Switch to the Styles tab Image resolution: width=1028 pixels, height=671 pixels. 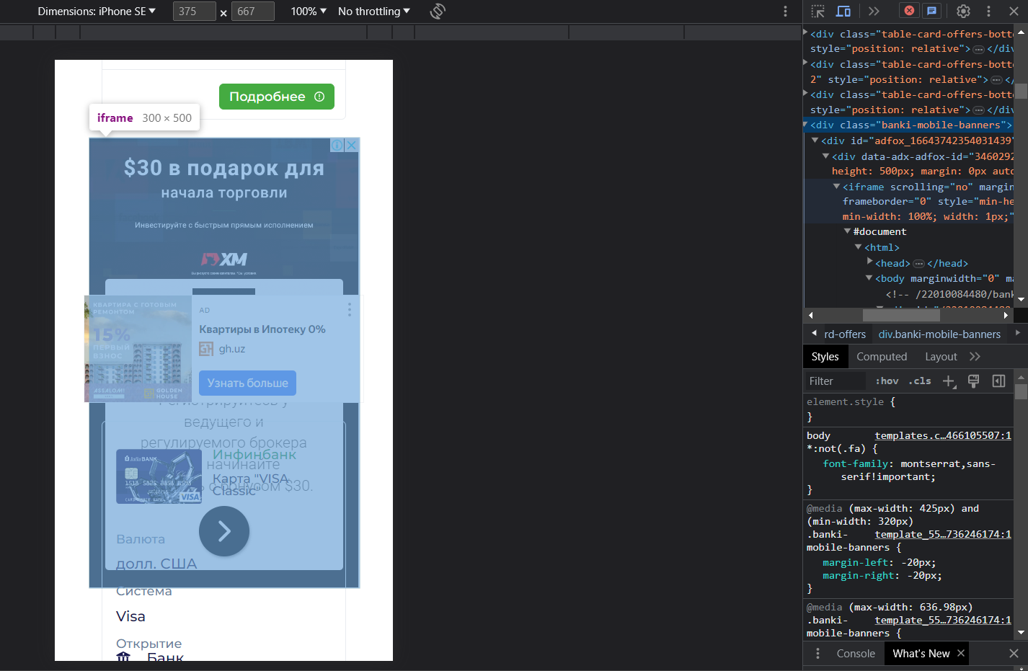(x=825, y=357)
